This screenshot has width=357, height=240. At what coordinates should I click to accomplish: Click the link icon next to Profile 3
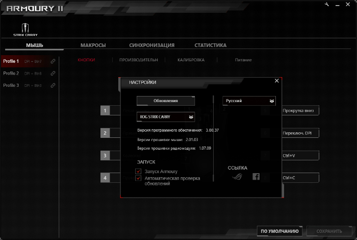[53, 85]
